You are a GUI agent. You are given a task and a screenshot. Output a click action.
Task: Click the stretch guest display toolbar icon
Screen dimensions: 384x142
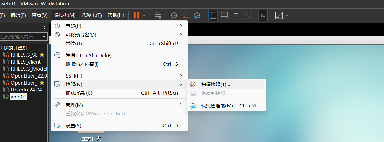pyautogui.click(x=279, y=15)
